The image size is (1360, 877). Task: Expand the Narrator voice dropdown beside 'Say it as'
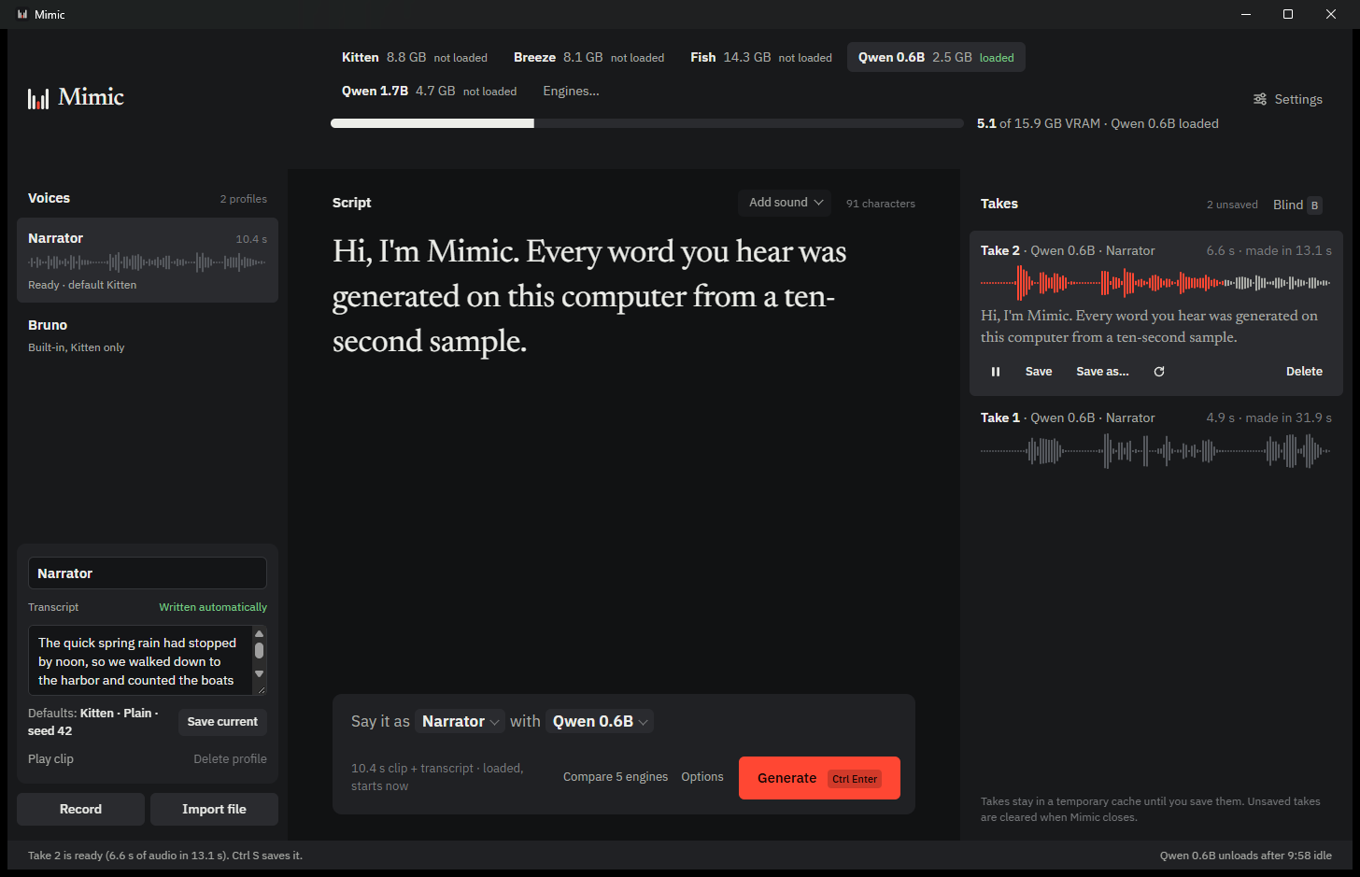coord(460,722)
